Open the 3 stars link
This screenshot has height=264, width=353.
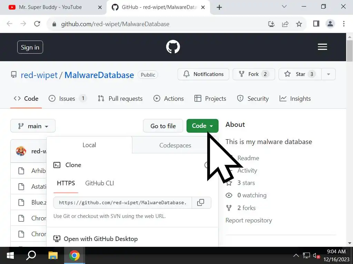tap(246, 183)
